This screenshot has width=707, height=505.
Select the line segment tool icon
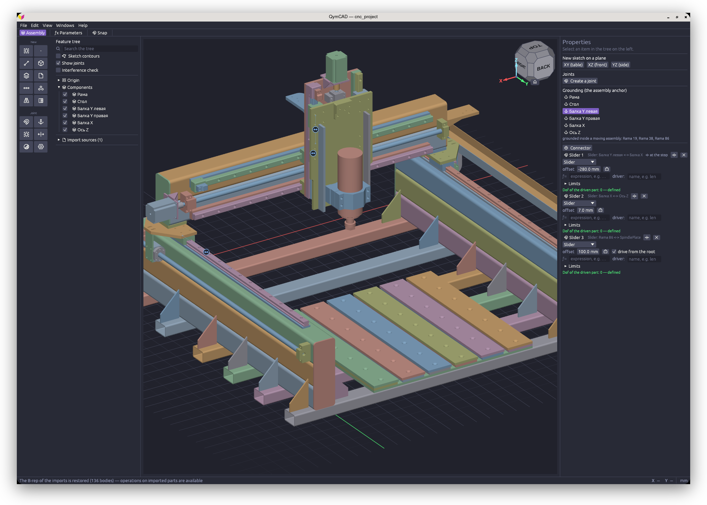point(26,63)
